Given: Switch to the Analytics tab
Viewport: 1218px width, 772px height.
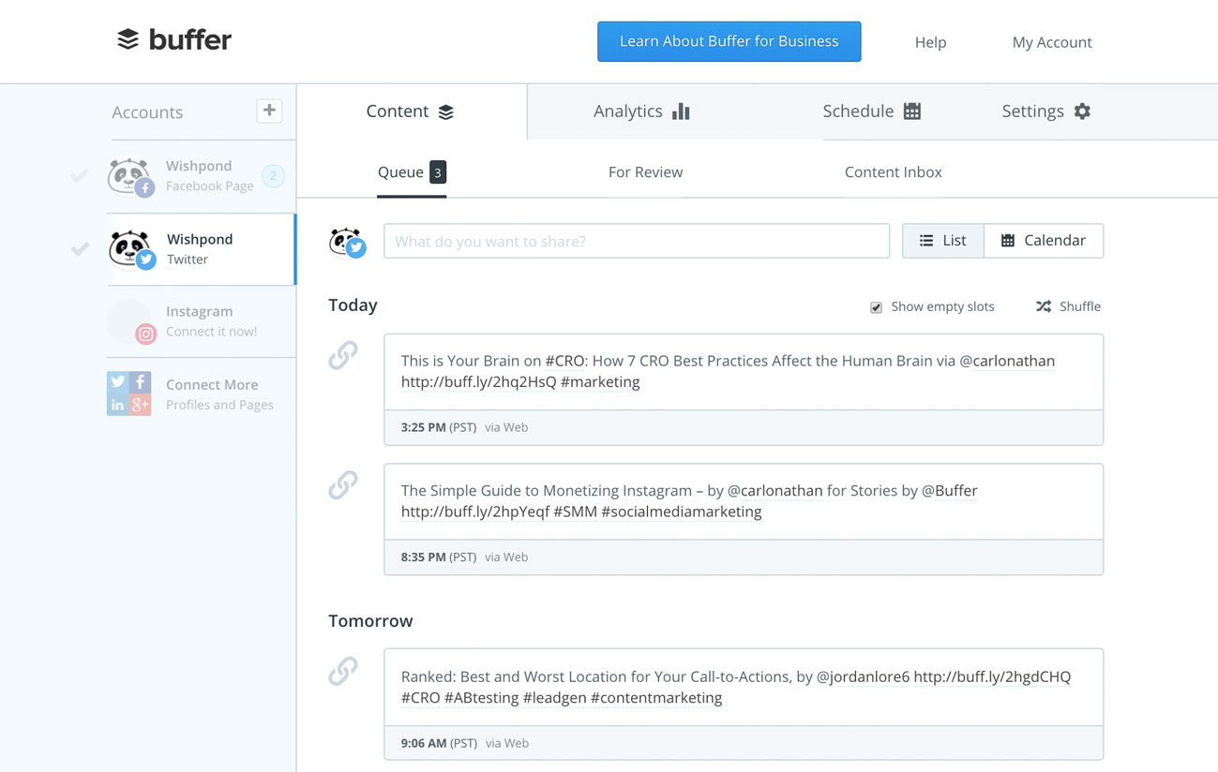Looking at the screenshot, I should (x=641, y=111).
